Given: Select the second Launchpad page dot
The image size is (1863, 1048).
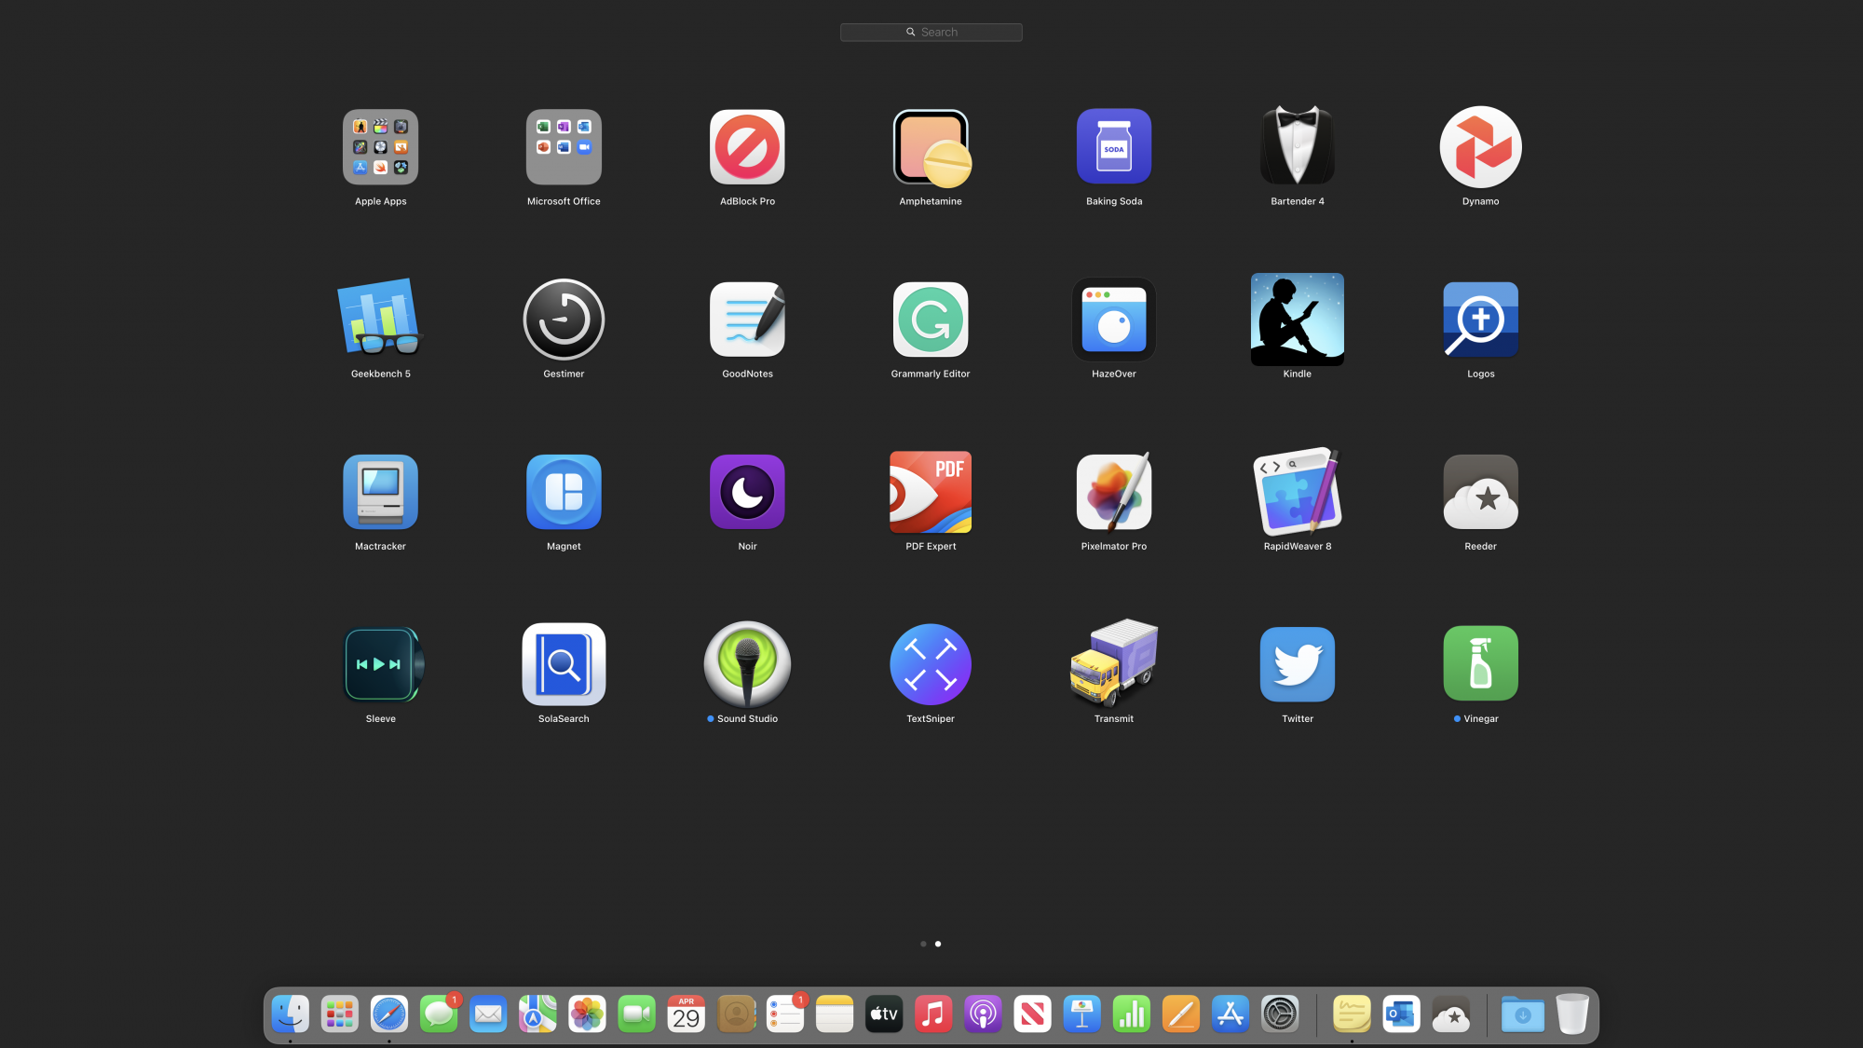Looking at the screenshot, I should [938, 944].
